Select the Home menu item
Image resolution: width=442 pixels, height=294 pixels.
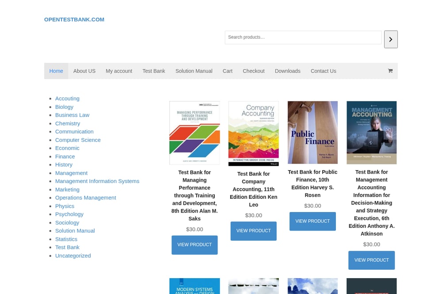point(56,71)
